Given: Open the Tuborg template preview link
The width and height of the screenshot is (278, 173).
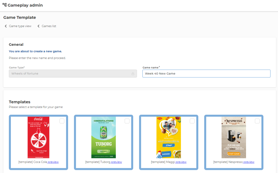Looking at the screenshot, I should pyautogui.click(x=116, y=162).
